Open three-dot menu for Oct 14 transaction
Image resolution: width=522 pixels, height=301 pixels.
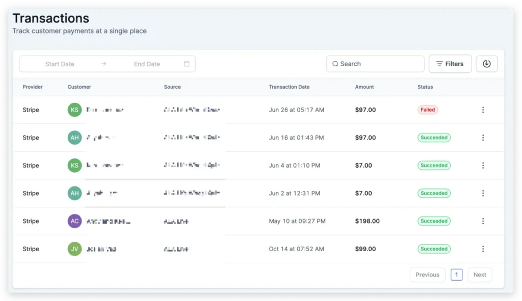pos(483,249)
